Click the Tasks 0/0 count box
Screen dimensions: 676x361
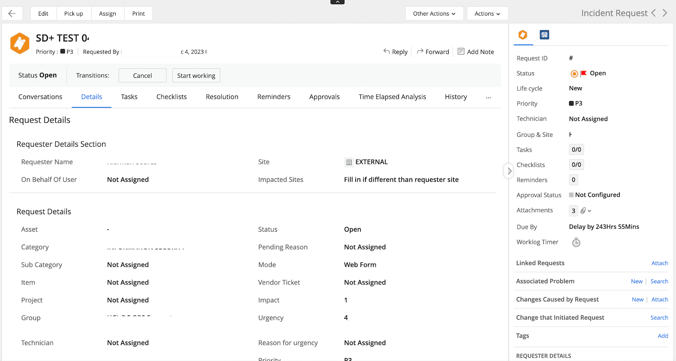(576, 150)
